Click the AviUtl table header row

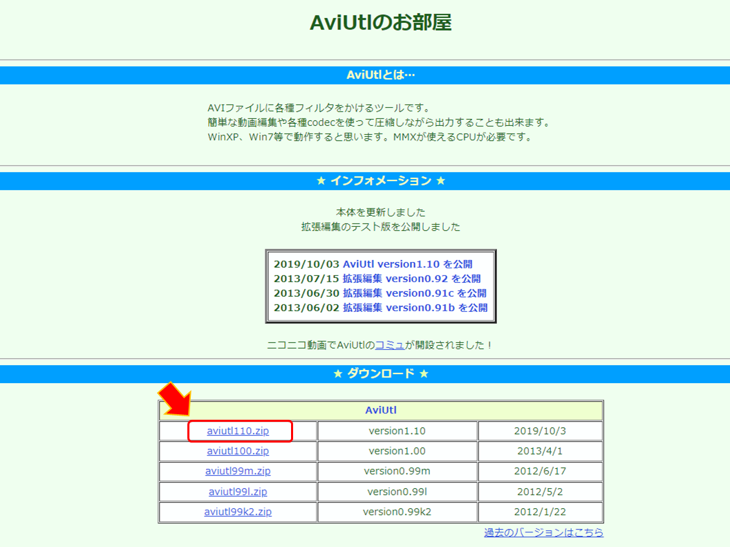380,410
